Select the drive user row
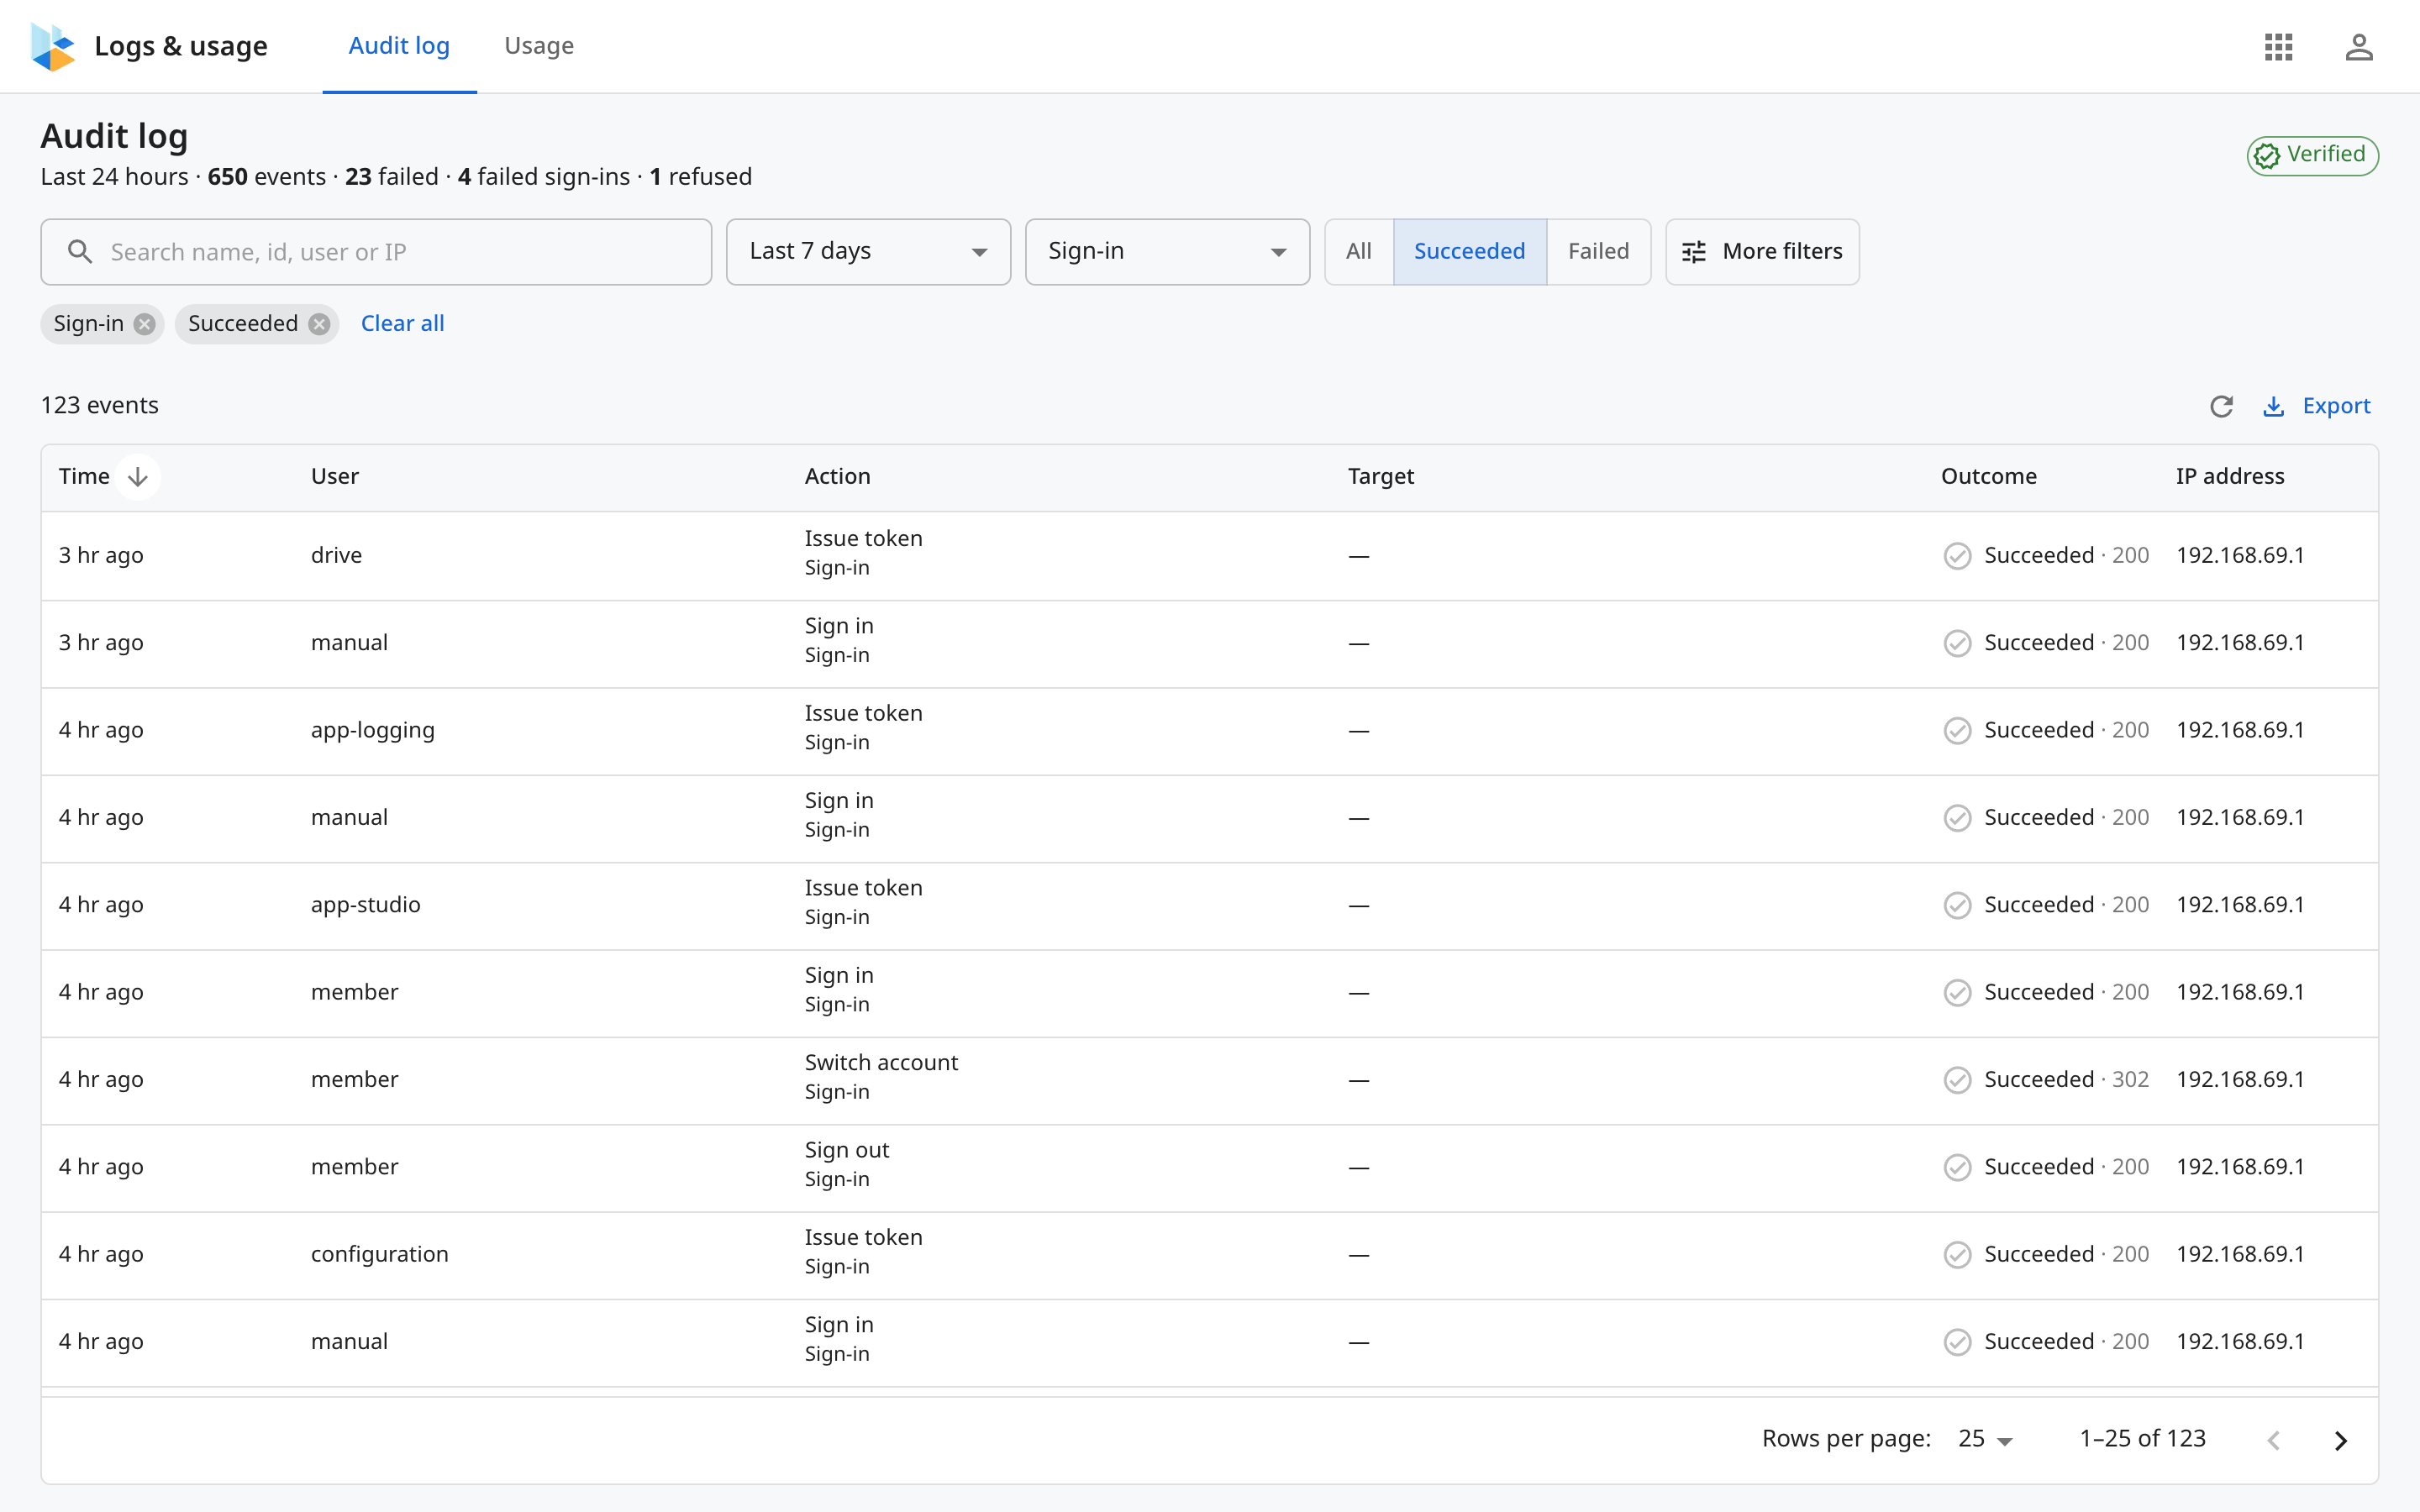This screenshot has height=1512, width=2420. [1210, 556]
